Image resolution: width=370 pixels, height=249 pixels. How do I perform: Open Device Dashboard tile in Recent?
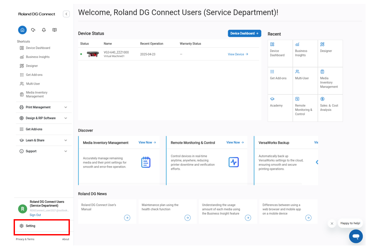coord(280,53)
